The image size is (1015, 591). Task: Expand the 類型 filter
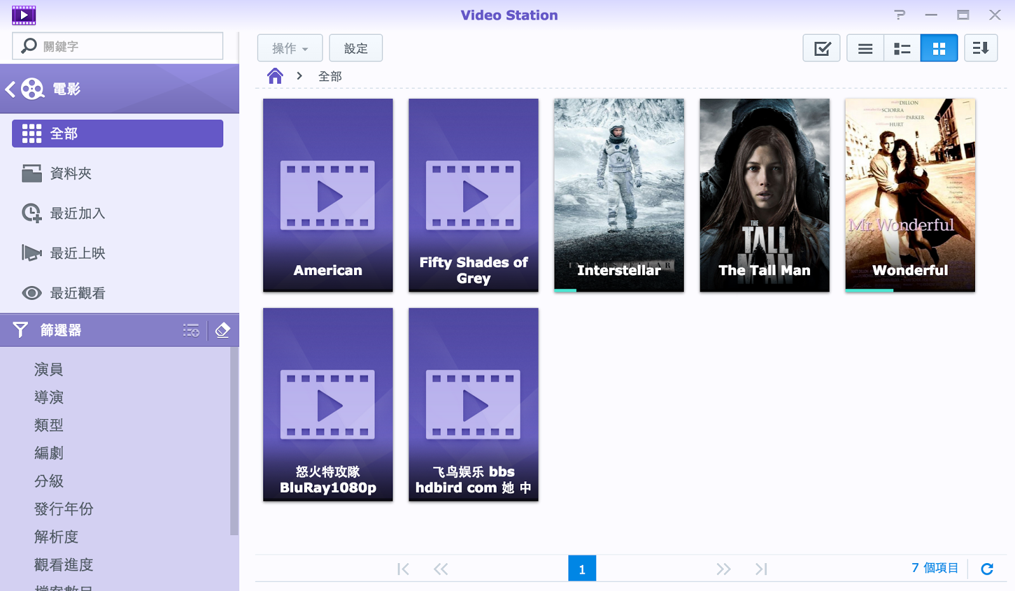[x=49, y=425]
